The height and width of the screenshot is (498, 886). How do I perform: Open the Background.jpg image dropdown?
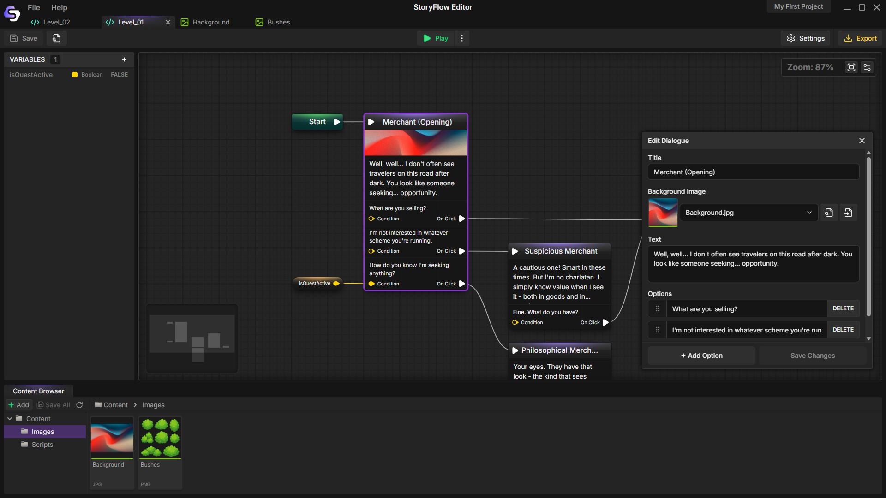[748, 213]
